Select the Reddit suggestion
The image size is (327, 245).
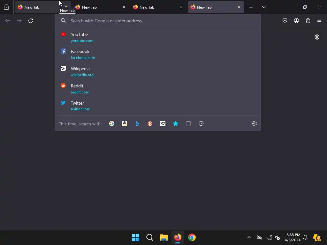point(158,89)
